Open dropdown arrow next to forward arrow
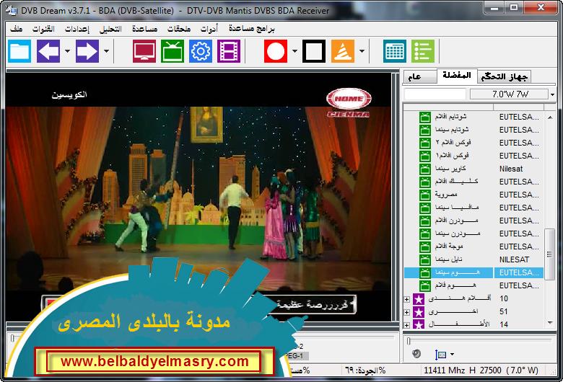This screenshot has width=563, height=382. coord(106,51)
